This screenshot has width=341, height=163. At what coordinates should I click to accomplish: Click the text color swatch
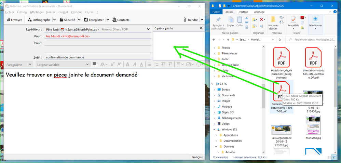(x=94, y=64)
